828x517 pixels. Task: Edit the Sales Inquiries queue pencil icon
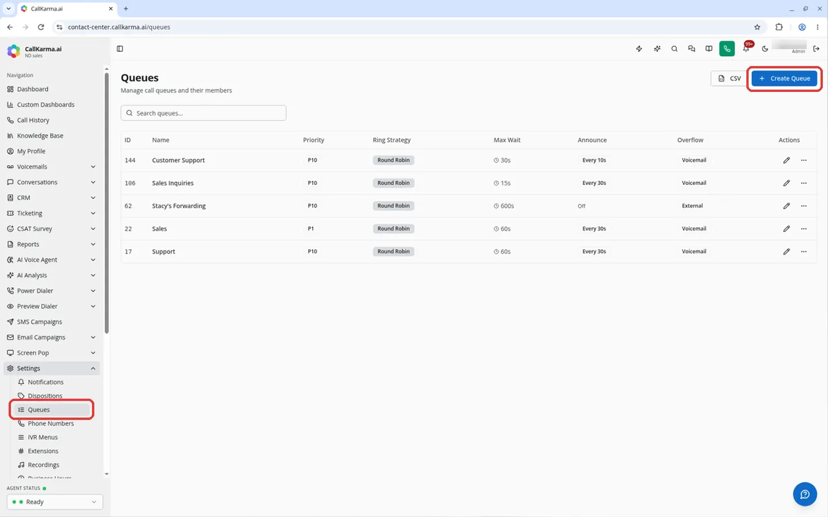pos(787,183)
